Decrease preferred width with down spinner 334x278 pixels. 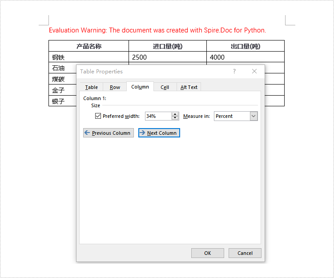pyautogui.click(x=175, y=118)
